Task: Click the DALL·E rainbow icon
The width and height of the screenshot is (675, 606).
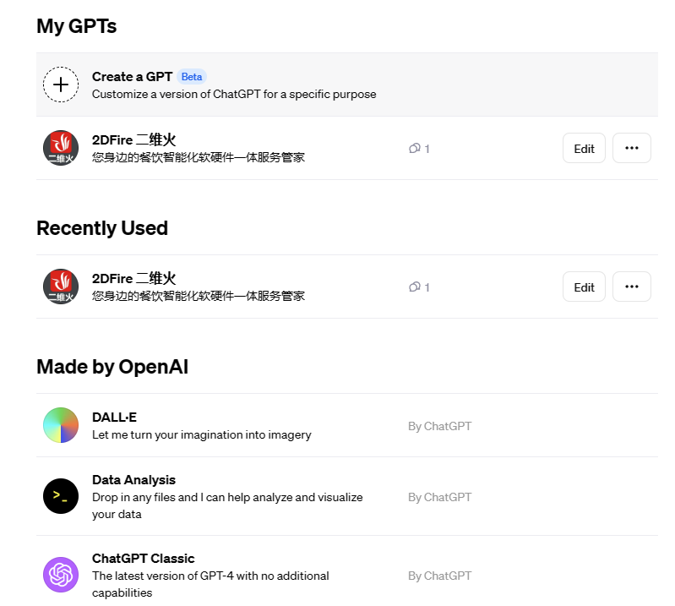Action: (x=61, y=425)
